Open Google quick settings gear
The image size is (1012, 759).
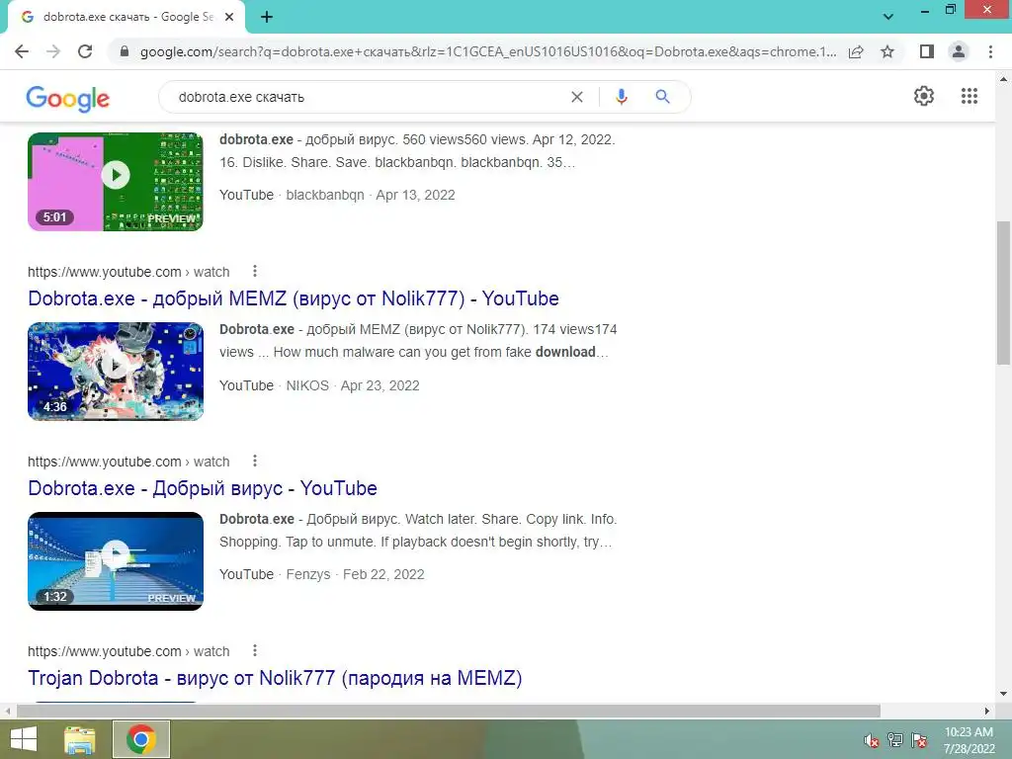924,96
